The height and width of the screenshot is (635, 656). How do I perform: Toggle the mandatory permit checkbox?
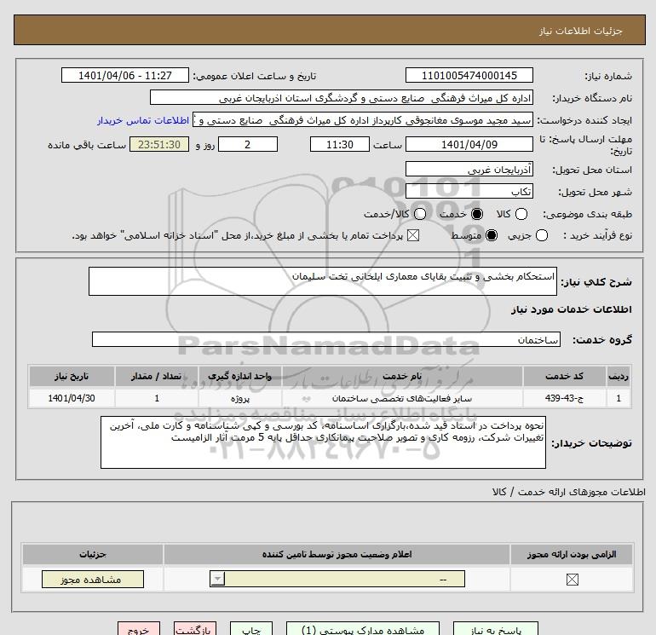[x=572, y=580]
